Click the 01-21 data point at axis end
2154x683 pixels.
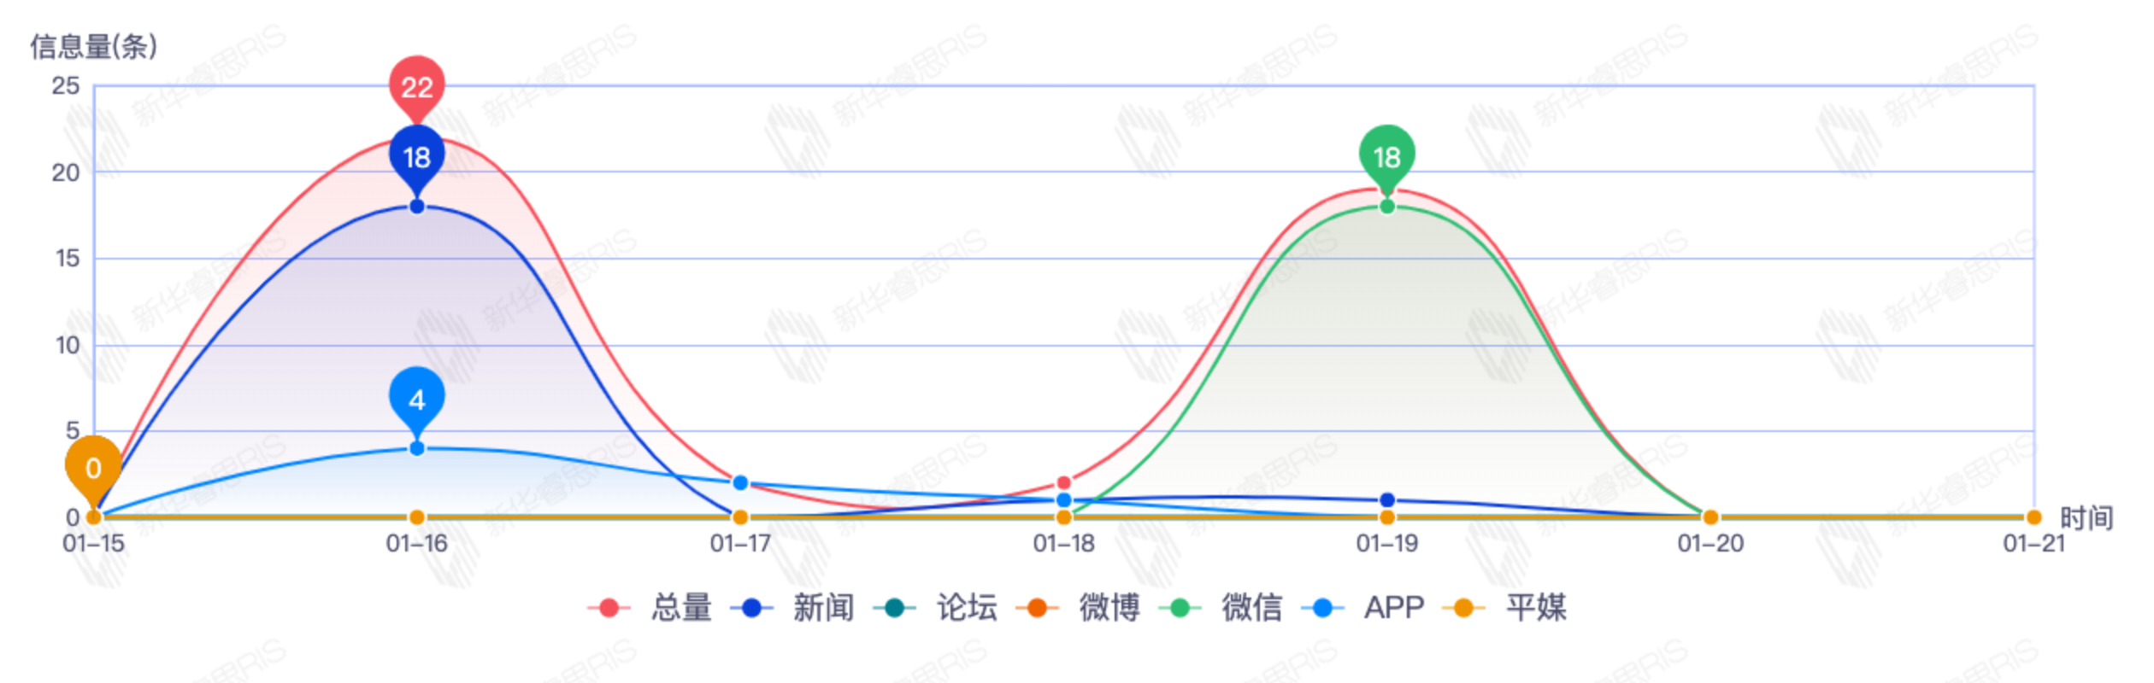2033,517
